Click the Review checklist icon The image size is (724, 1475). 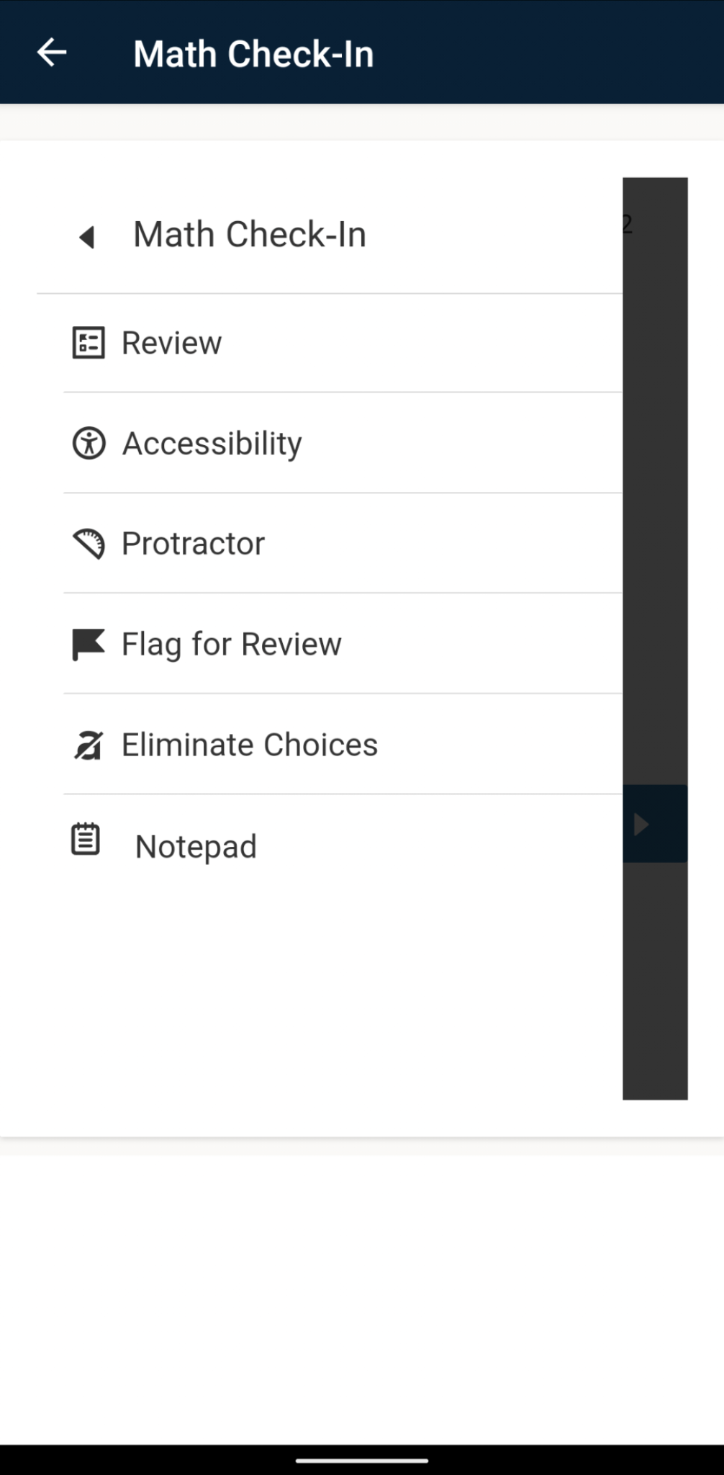click(89, 343)
